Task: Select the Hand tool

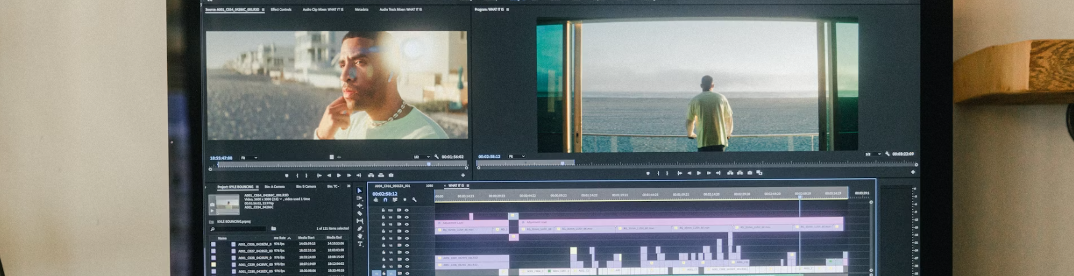Action: click(x=360, y=236)
